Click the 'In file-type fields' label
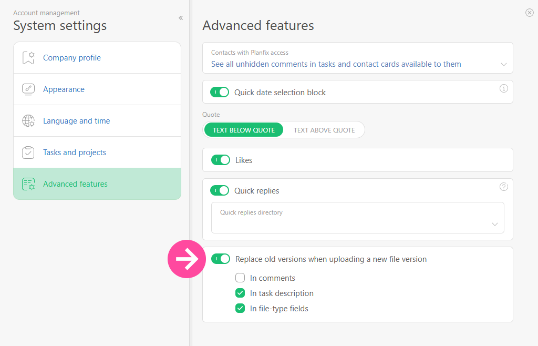The image size is (538, 346). pos(279,309)
